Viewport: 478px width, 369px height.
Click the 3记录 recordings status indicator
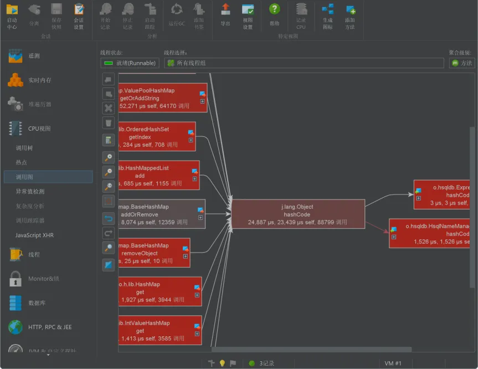coord(262,363)
